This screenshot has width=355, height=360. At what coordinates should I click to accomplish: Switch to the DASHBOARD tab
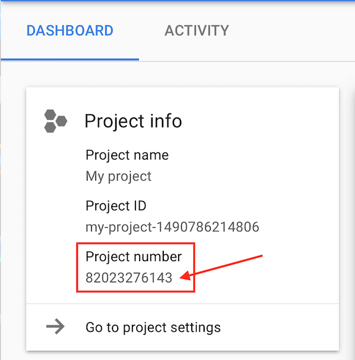(x=70, y=31)
